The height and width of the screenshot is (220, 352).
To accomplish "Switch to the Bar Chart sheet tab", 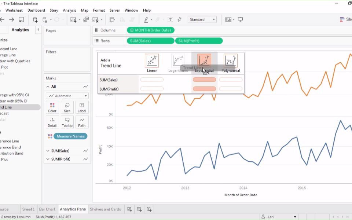I will tap(47, 209).
